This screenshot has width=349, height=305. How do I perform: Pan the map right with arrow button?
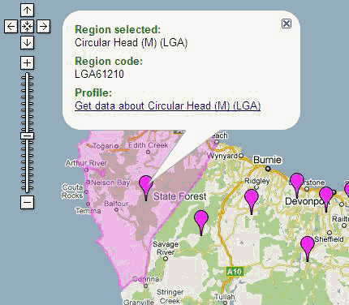tap(43, 27)
